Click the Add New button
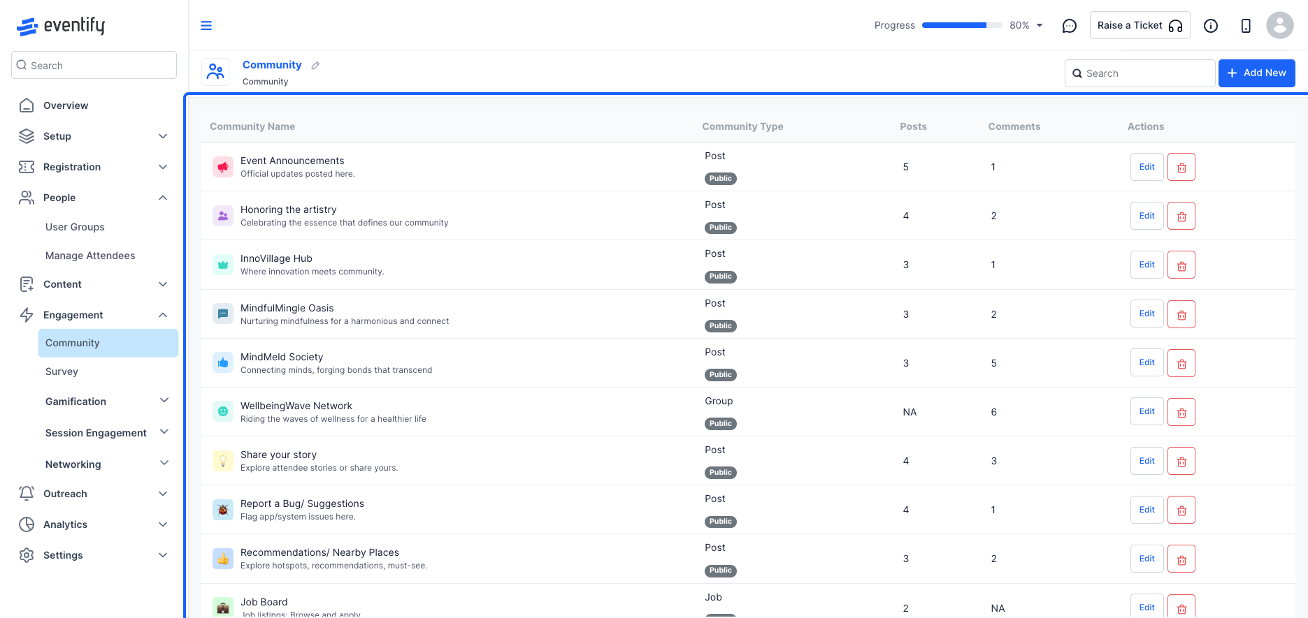The width and height of the screenshot is (1308, 618). pyautogui.click(x=1256, y=73)
